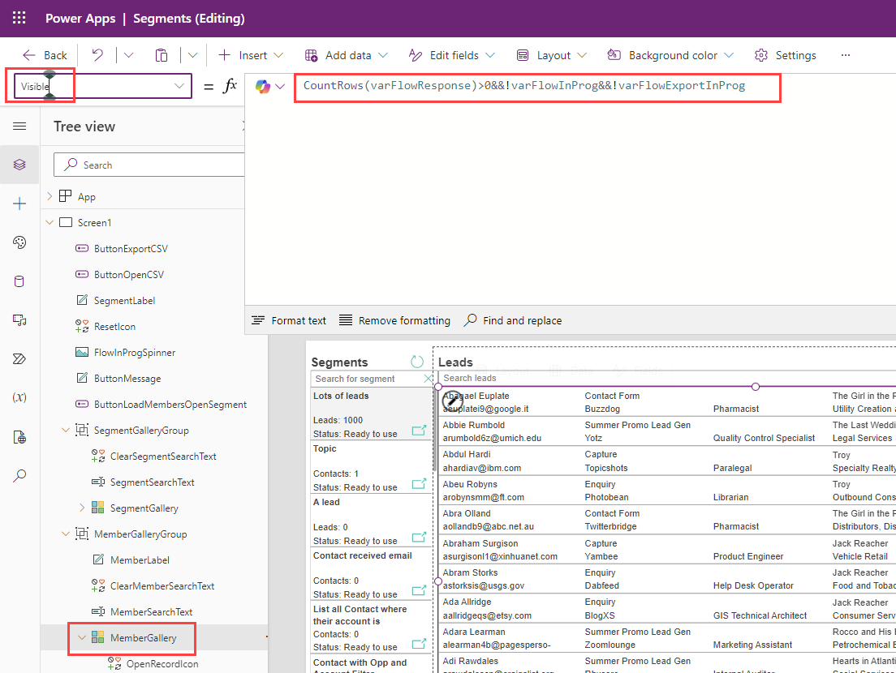Select ButtonLoadMembersOpenSegment in tree
This screenshot has width=896, height=673.
click(x=170, y=405)
